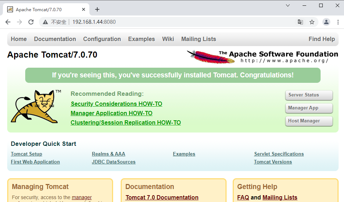Click the manager link under Managing Tomcat
Screen dimensions: 344x202
pyautogui.click(x=82, y=197)
